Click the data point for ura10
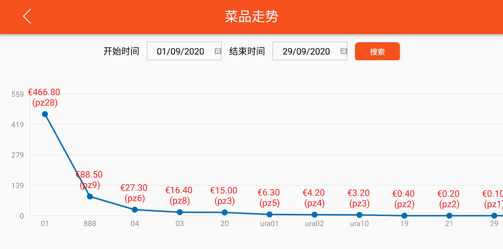Image resolution: width=503 pixels, height=249 pixels. coord(359,215)
